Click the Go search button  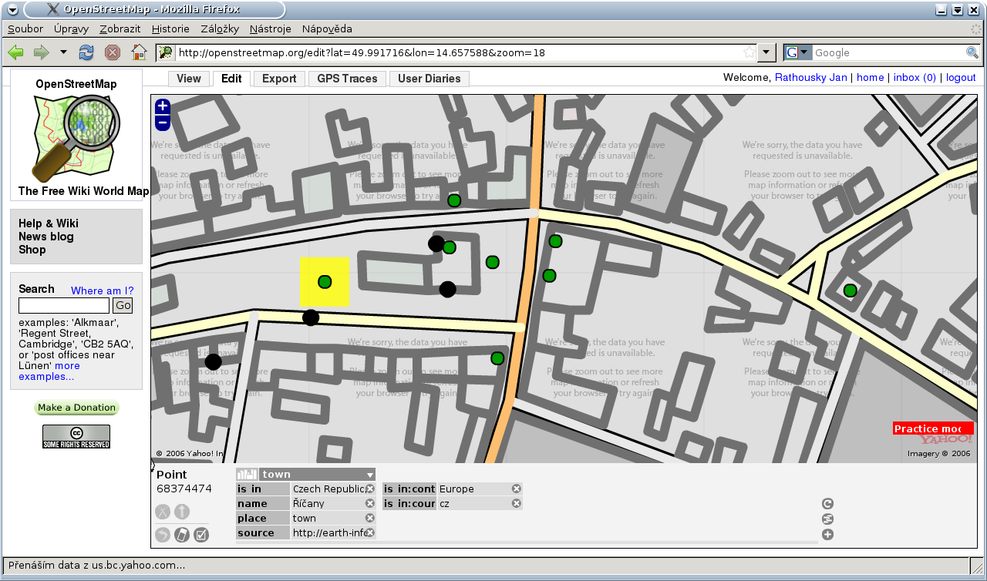tap(123, 305)
